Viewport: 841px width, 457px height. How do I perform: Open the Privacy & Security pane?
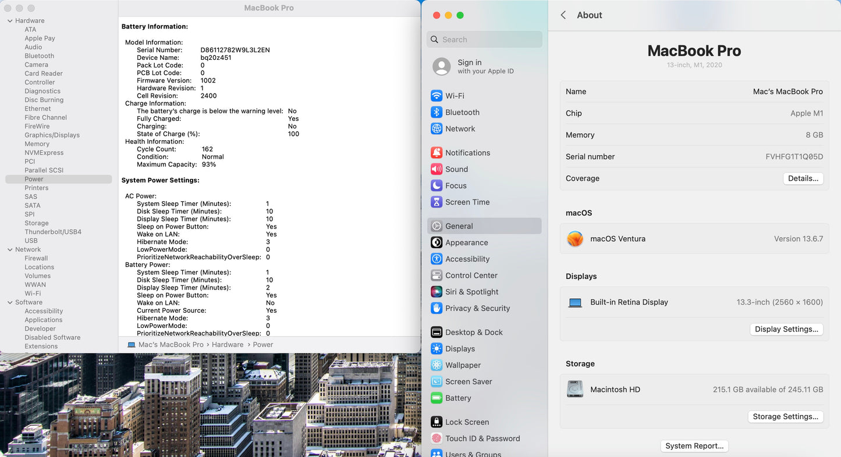[x=477, y=308]
